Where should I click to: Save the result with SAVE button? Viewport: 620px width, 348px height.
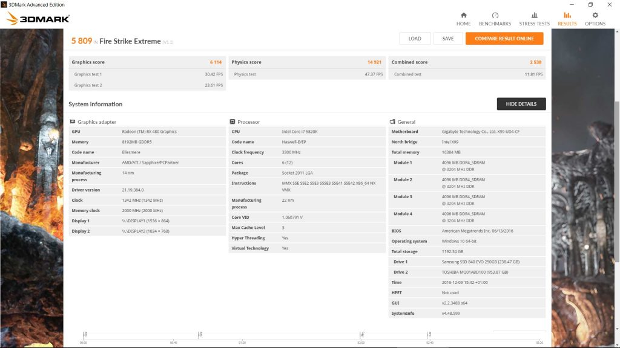(x=448, y=39)
